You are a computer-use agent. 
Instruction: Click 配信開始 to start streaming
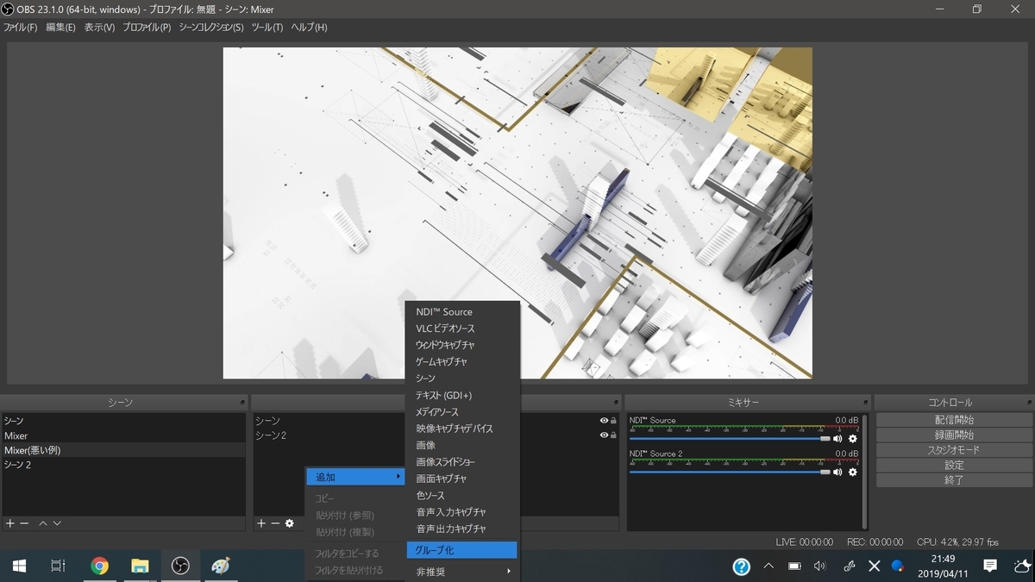pos(954,420)
